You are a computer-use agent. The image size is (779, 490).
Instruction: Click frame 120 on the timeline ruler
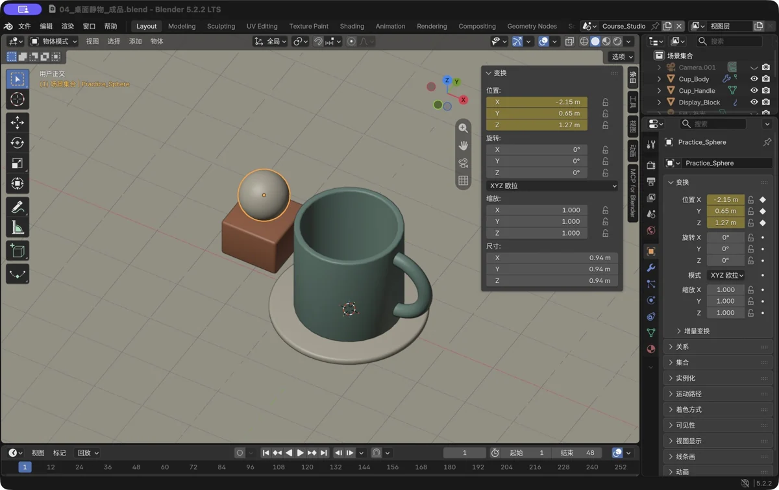coord(307,467)
